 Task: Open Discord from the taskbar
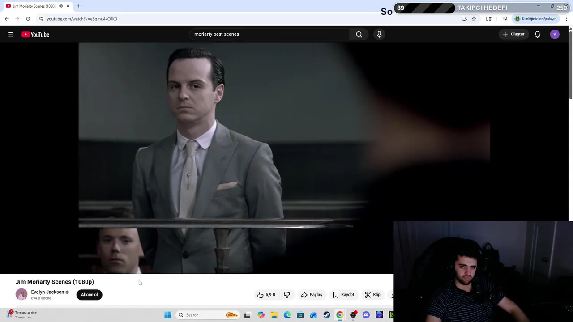pos(366,315)
